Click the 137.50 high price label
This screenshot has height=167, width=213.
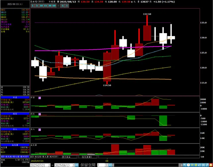coord(147,14)
